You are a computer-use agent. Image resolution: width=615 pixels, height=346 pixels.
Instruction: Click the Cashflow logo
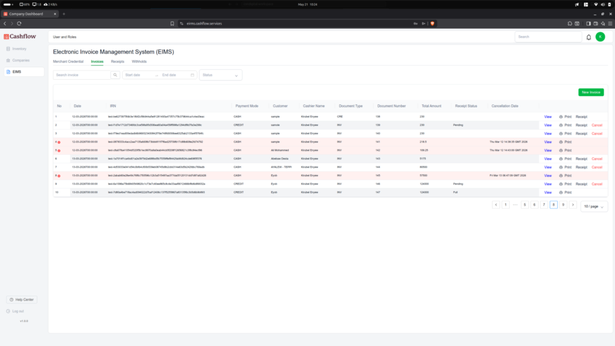(x=20, y=37)
